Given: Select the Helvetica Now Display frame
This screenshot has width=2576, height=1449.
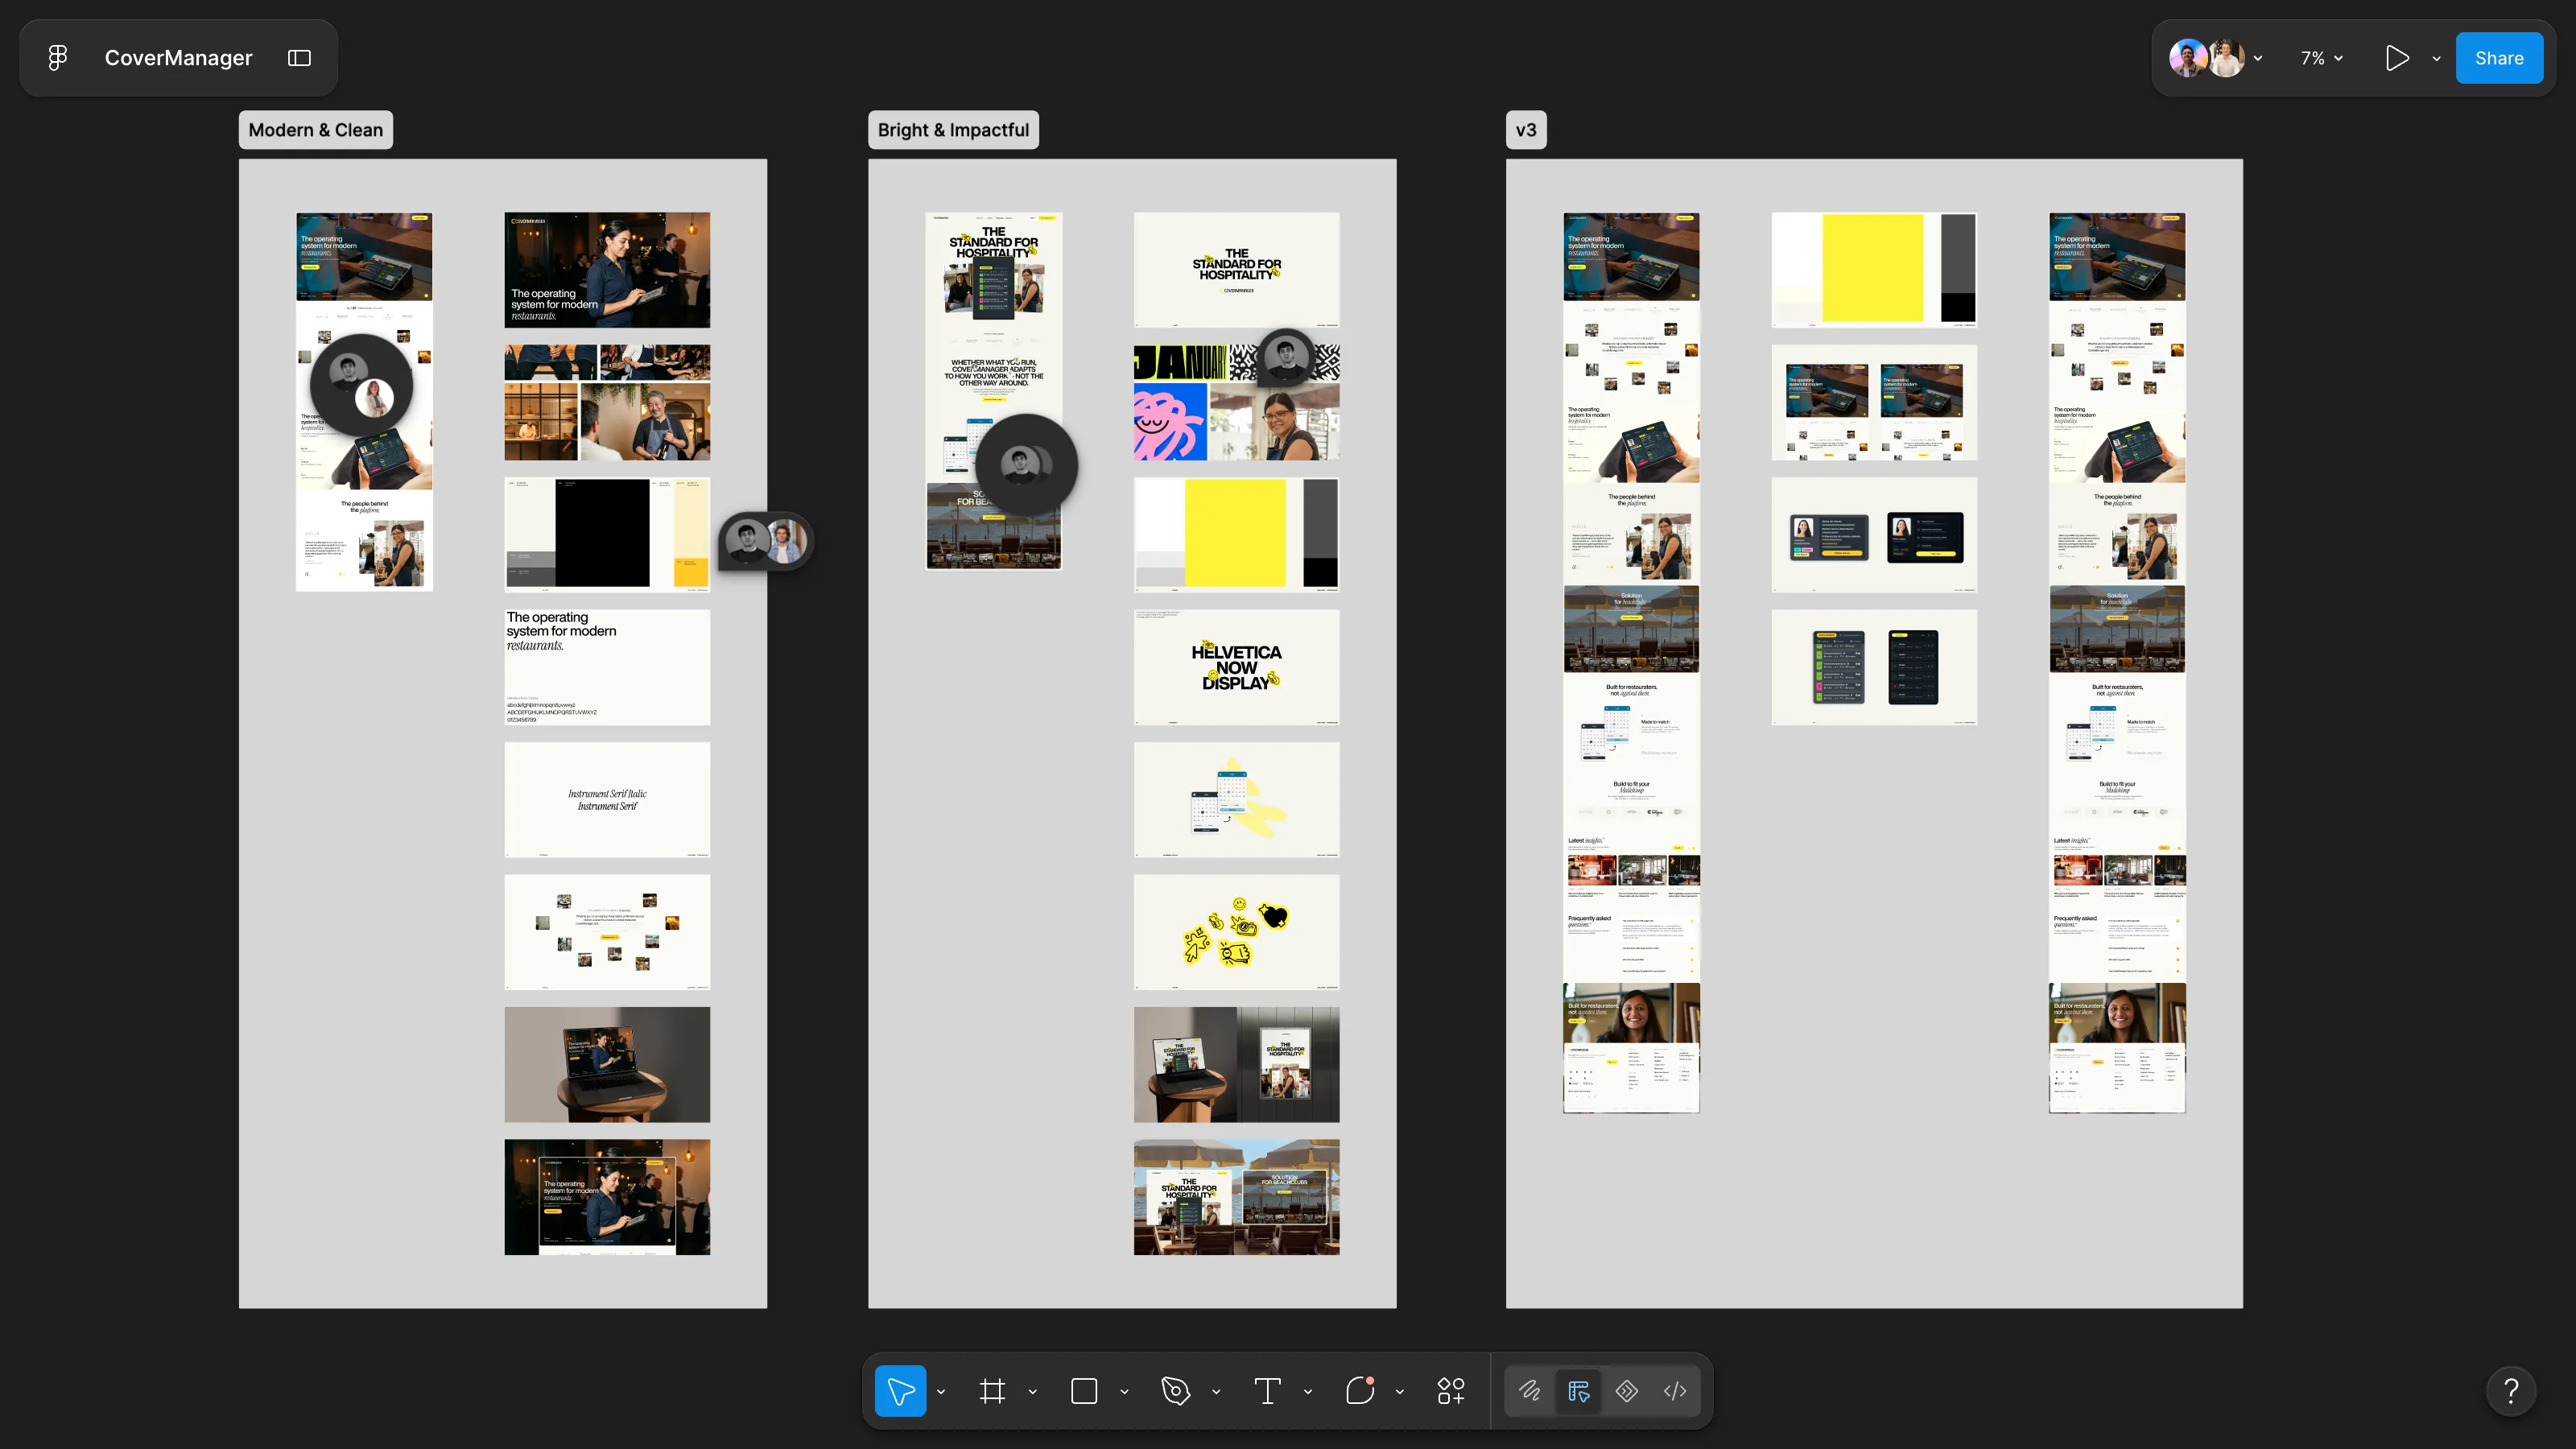Looking at the screenshot, I should 1237,667.
